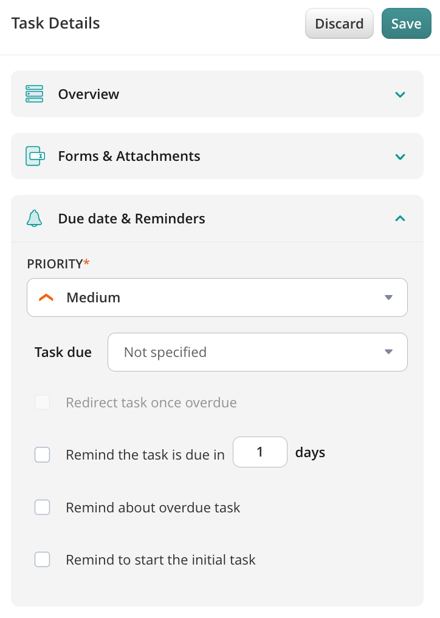This screenshot has height=618, width=440.
Task: Click the Due date & Reminders header label
Action: 131,219
